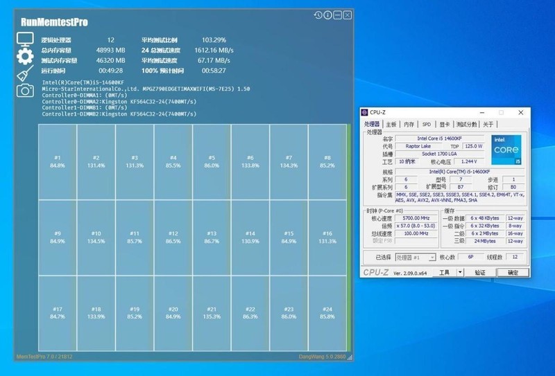Click the 验证 button in CPU-Z
This screenshot has height=376, width=555.
coord(480,272)
